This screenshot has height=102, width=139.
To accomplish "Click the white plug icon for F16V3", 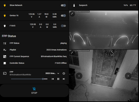I will pyautogui.click(x=5, y=26).
